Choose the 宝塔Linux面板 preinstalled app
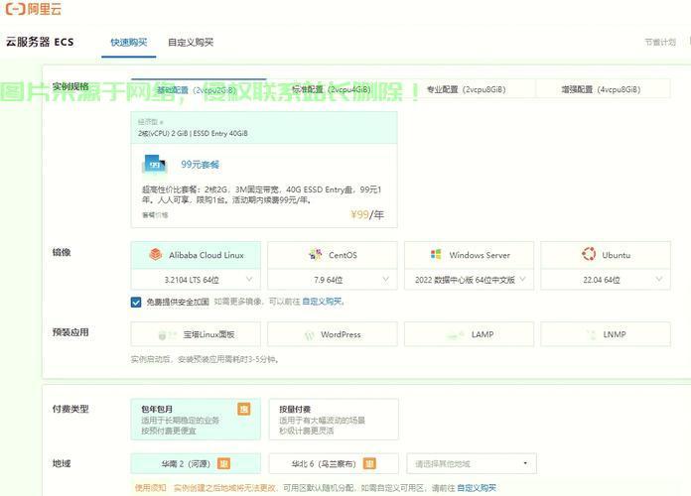This screenshot has height=496, width=691. 196,334
